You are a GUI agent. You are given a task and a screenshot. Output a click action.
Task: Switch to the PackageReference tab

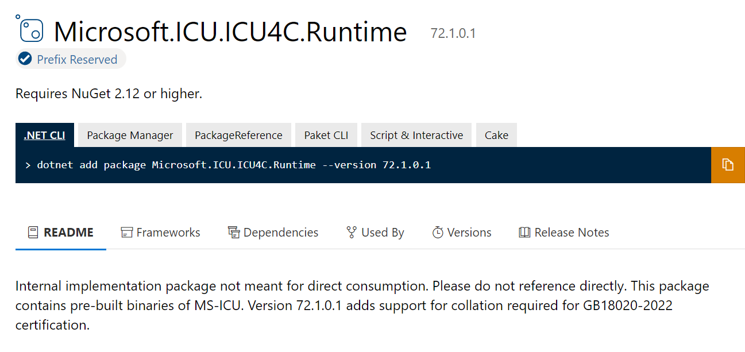click(238, 134)
